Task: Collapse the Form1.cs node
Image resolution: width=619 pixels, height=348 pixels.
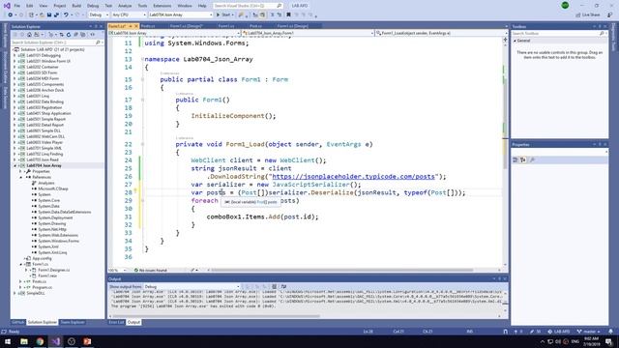Action: coord(21,264)
